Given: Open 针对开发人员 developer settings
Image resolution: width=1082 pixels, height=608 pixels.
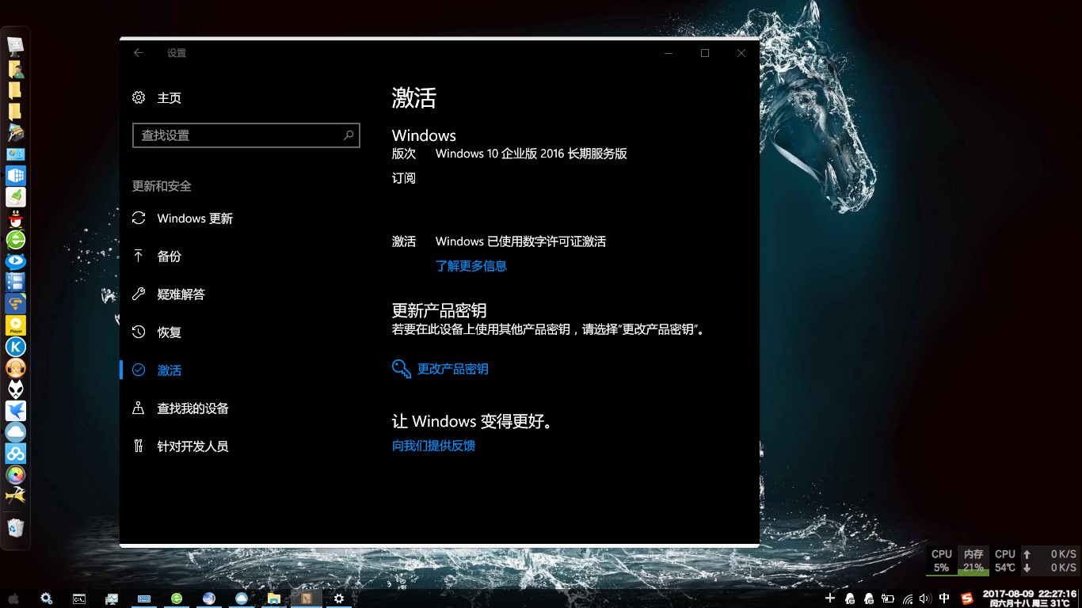Looking at the screenshot, I should tap(181, 446).
